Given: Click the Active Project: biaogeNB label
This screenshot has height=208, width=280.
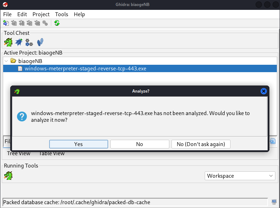Looking at the screenshot, I should click(x=33, y=53).
